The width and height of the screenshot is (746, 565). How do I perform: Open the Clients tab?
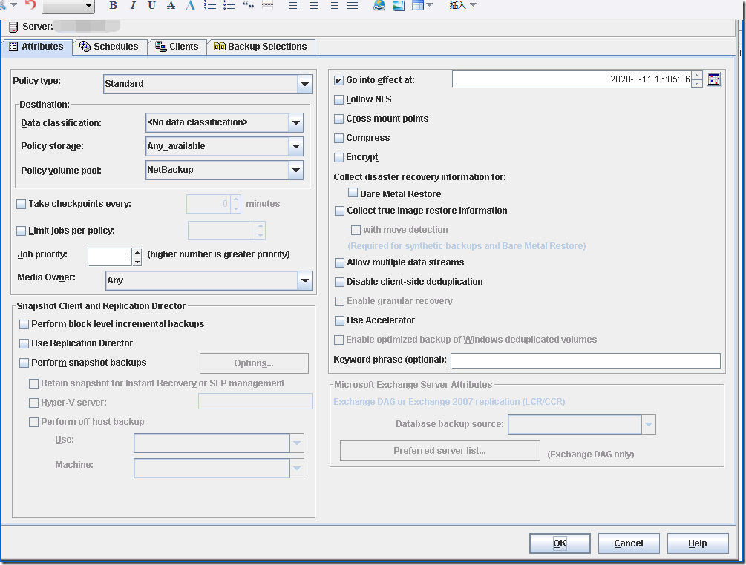(x=177, y=47)
